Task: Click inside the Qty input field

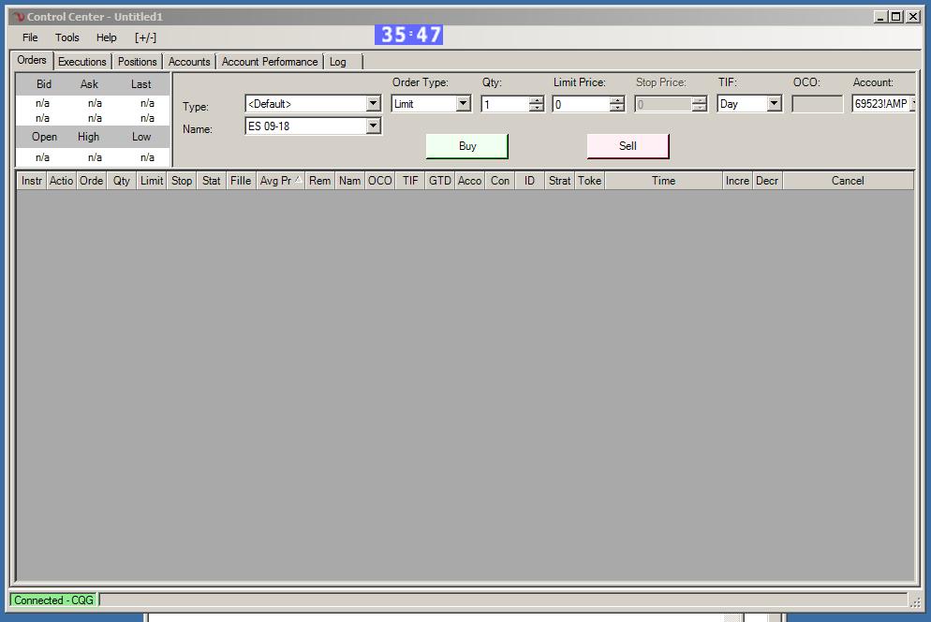Action: click(505, 104)
